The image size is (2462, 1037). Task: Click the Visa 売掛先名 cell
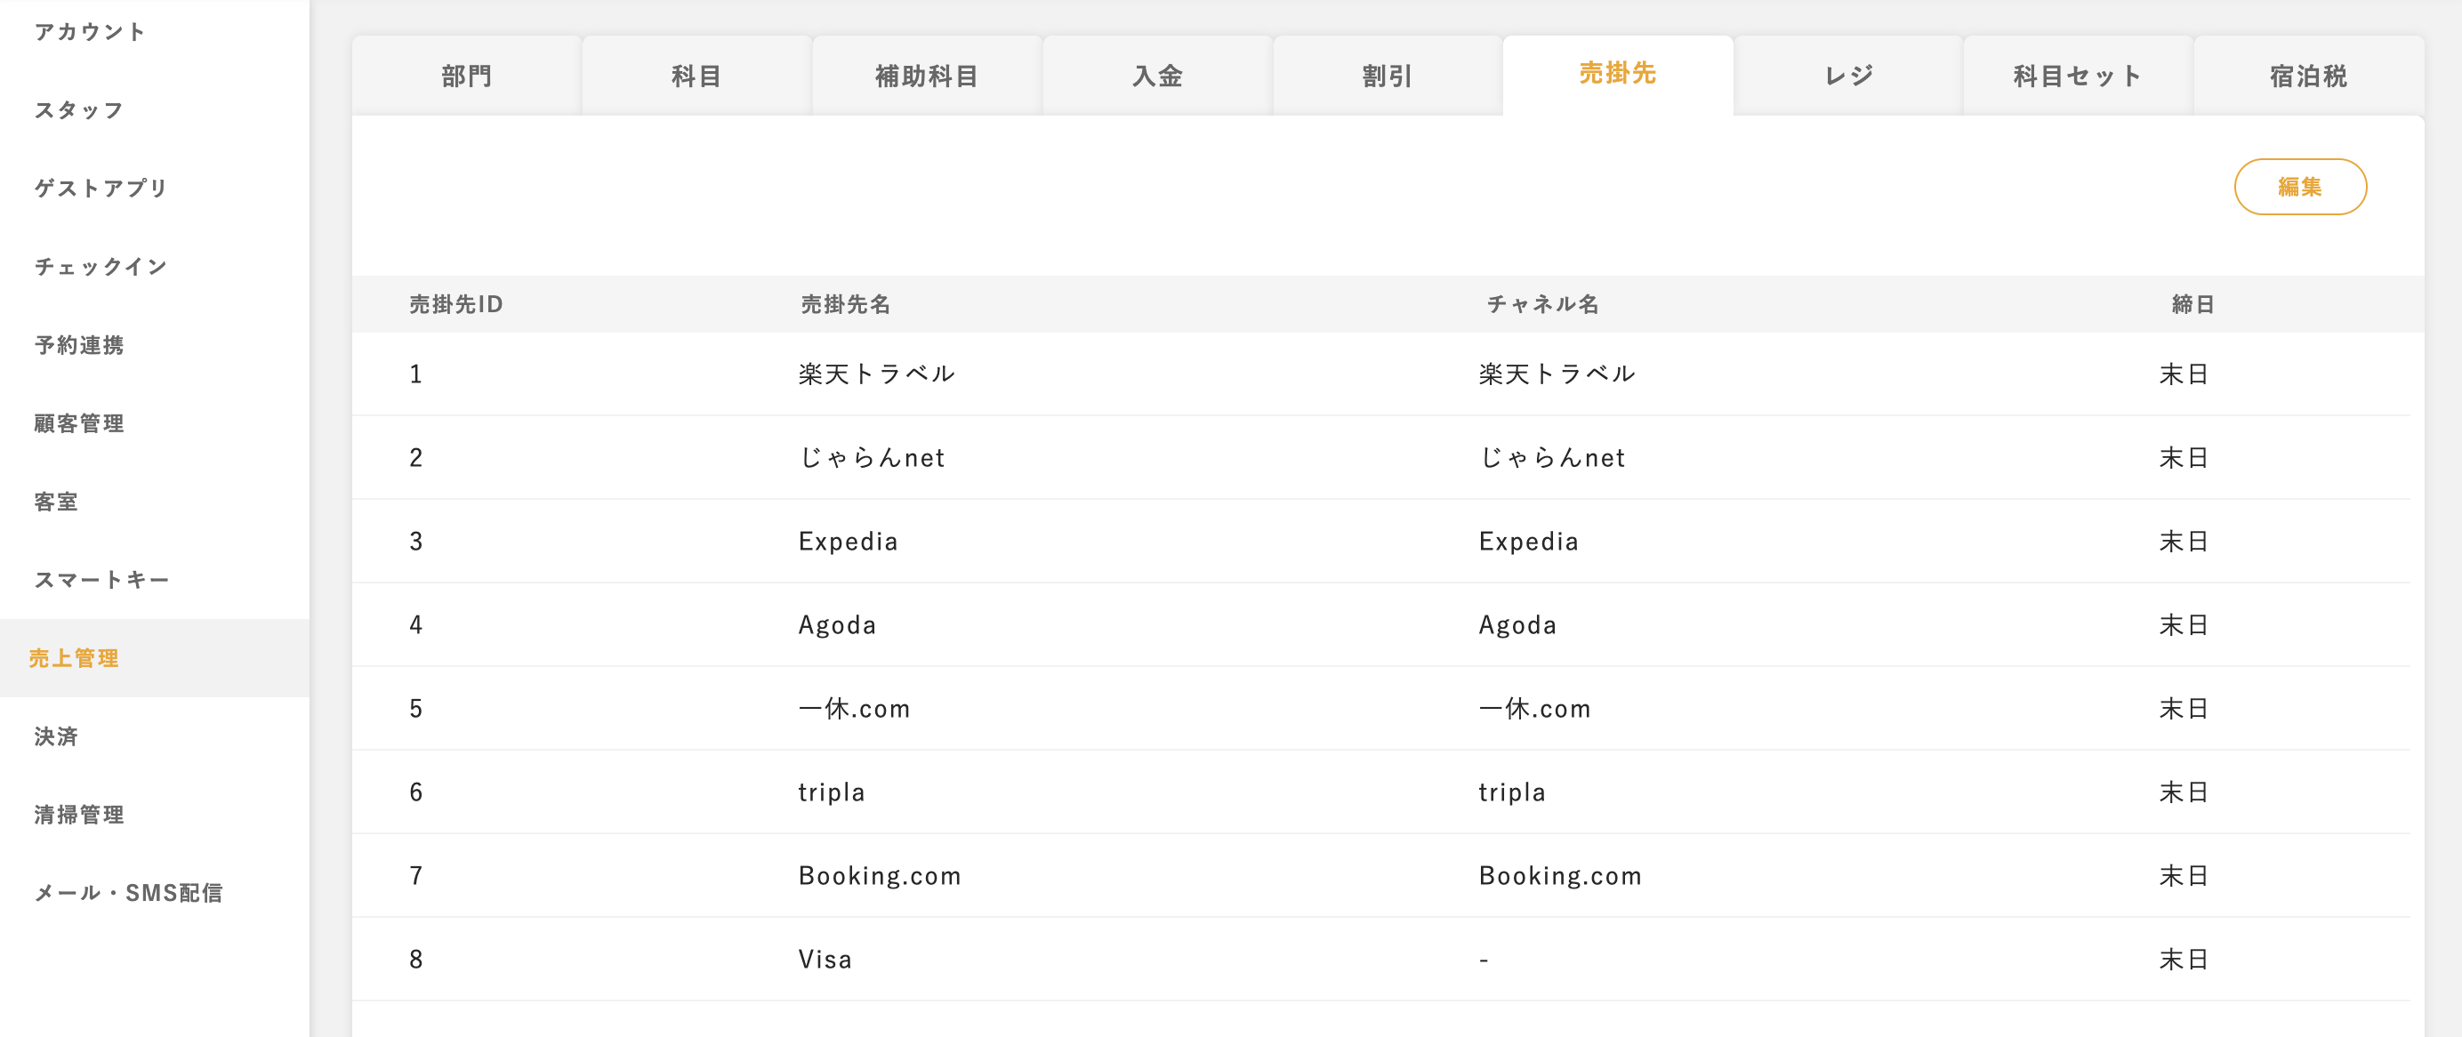[x=825, y=960]
